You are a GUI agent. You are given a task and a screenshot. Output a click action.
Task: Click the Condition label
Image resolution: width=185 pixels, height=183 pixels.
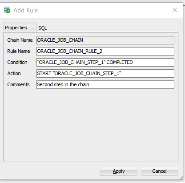pyautogui.click(x=17, y=62)
